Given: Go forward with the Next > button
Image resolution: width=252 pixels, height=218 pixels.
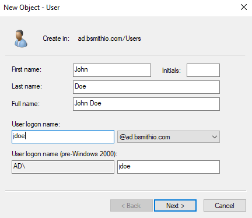Looking at the screenshot, I should tap(175, 205).
